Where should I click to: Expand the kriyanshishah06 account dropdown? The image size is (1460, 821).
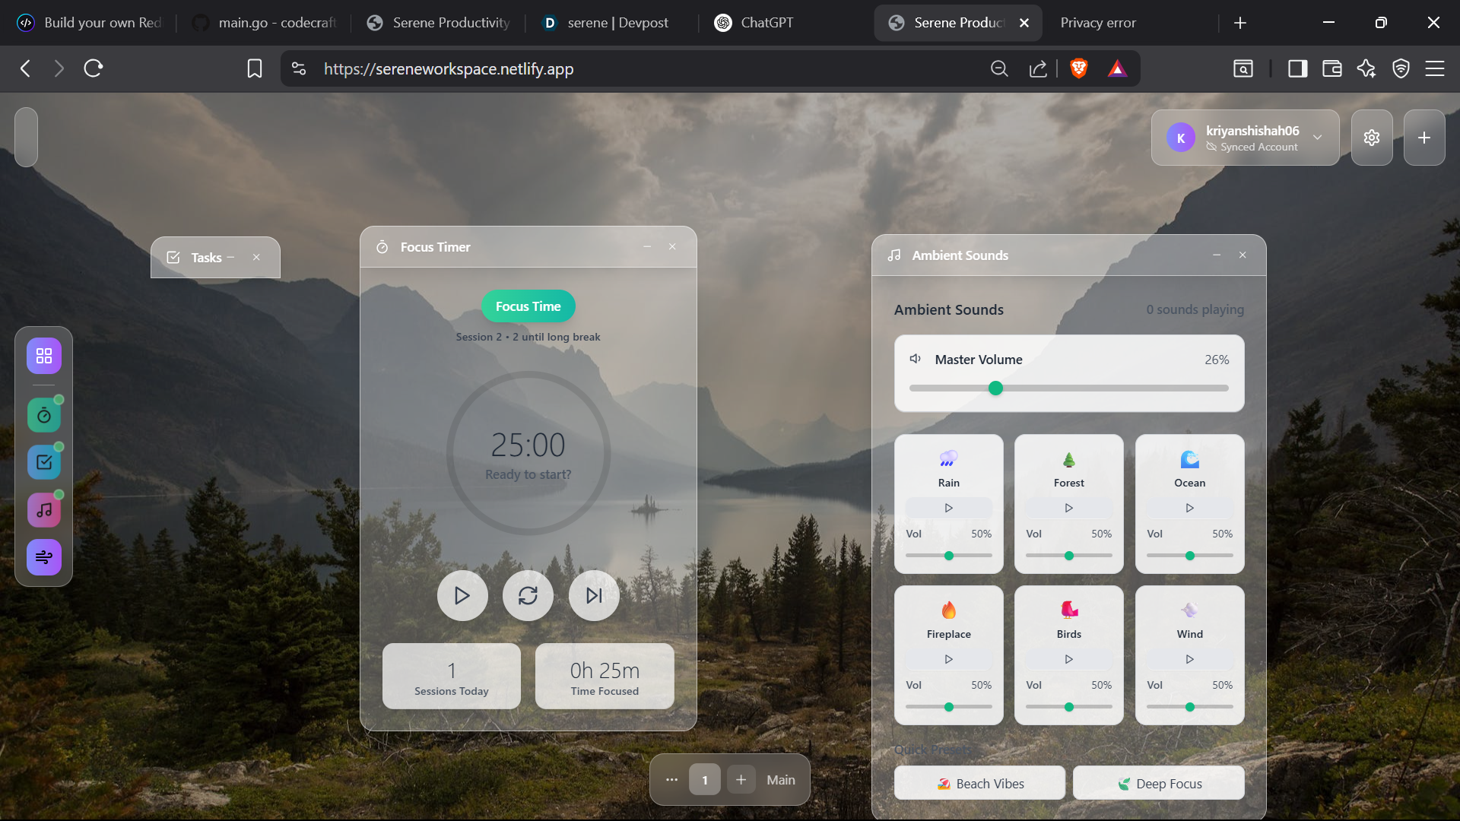point(1318,138)
